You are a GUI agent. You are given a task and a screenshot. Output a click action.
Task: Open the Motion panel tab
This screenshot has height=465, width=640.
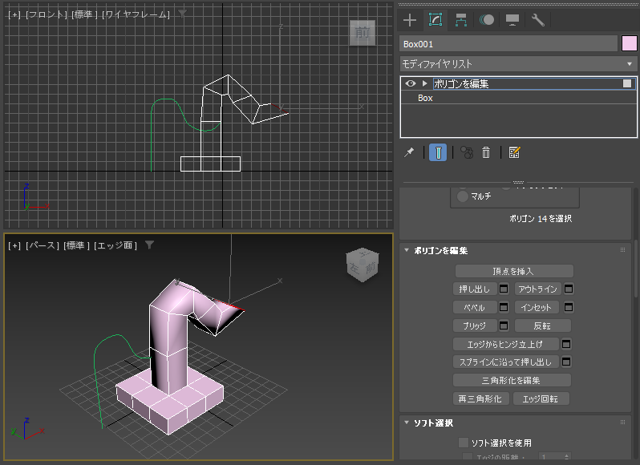(x=487, y=20)
